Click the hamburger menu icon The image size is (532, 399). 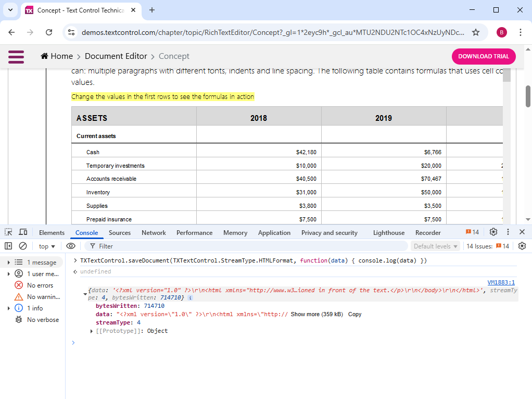pos(16,56)
